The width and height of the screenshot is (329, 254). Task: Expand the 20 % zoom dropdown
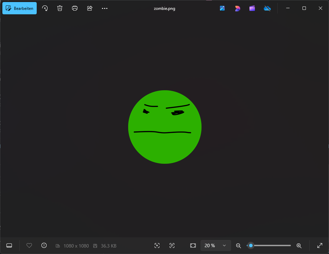(216, 245)
